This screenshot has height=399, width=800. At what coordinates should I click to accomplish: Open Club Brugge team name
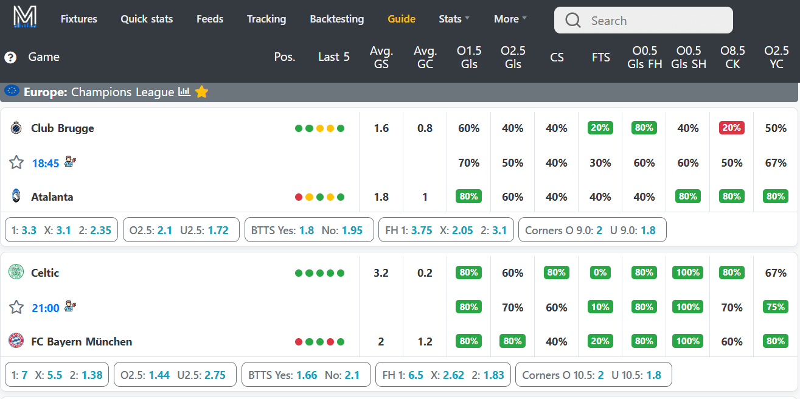point(63,128)
